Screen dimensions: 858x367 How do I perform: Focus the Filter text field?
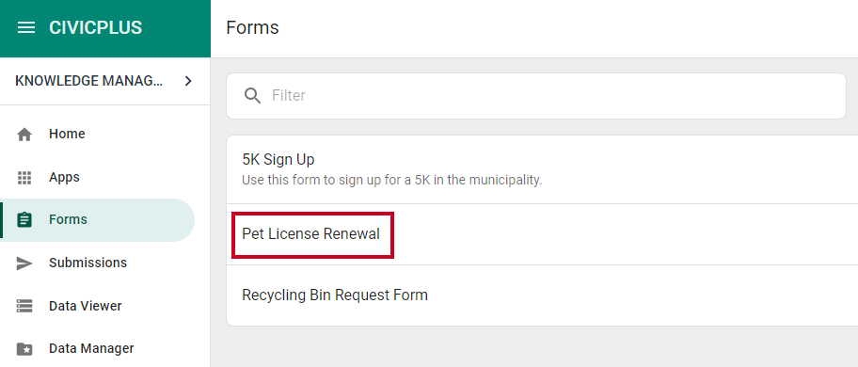pyautogui.click(x=536, y=96)
